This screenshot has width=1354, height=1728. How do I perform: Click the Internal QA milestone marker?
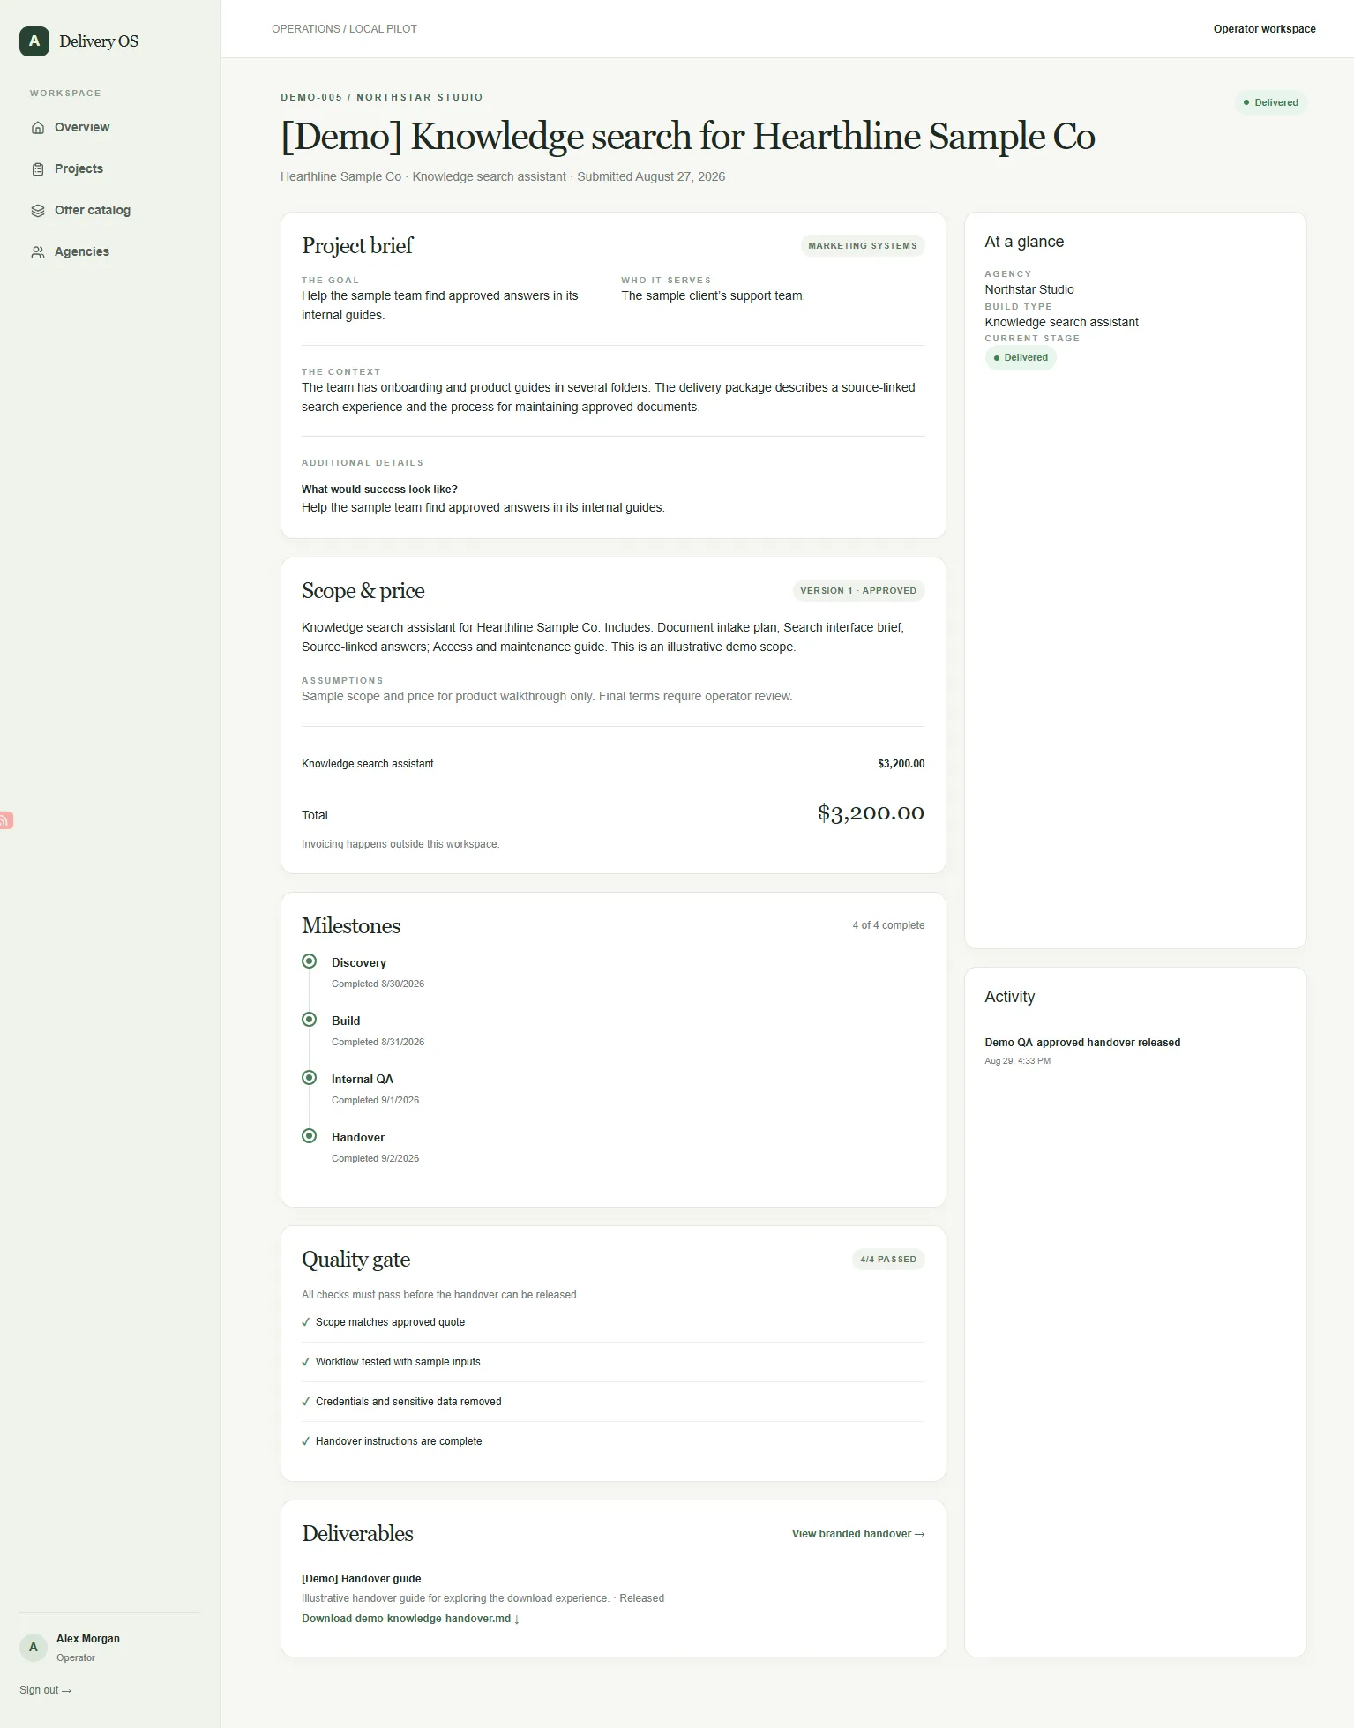(309, 1077)
